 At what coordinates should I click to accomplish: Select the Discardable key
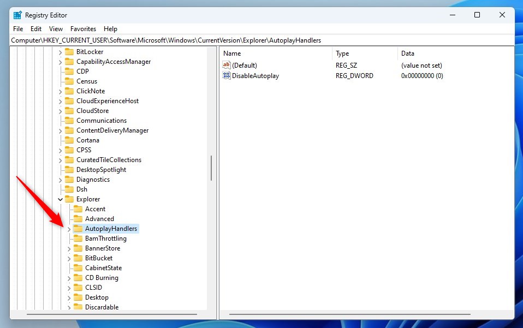click(102, 307)
